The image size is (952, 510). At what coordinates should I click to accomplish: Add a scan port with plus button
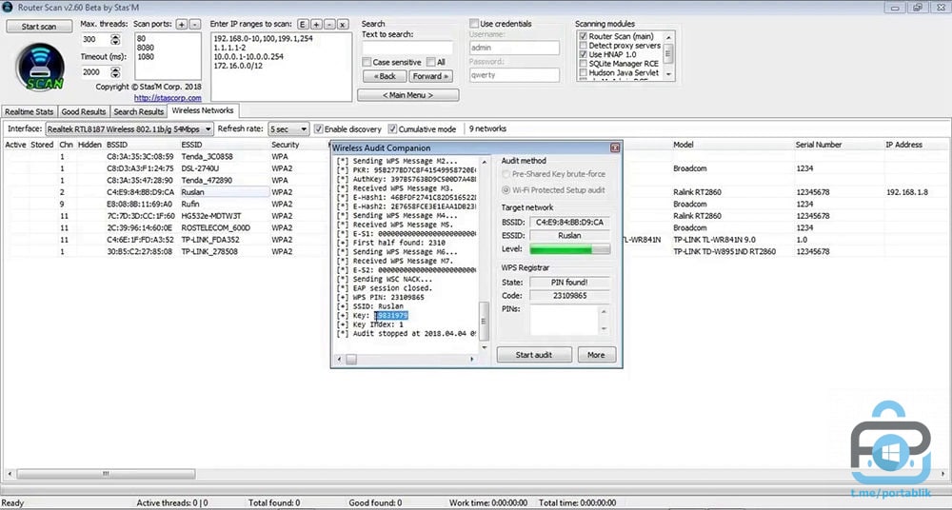[x=182, y=25]
